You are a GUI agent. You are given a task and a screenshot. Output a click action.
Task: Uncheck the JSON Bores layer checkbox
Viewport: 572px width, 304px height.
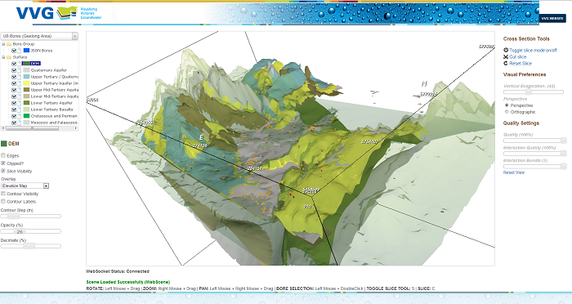point(14,51)
